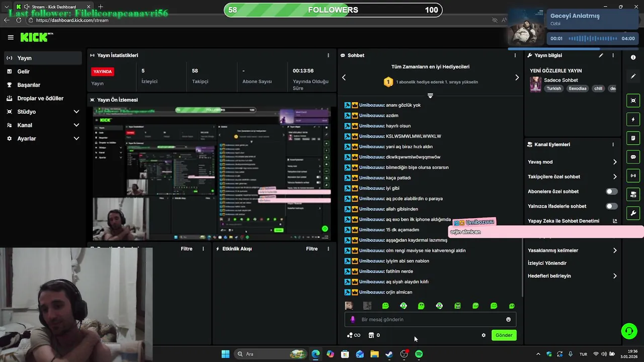Toggle the lightning bolt widget in the right rail
Screen dimensions: 644x362
point(633,120)
